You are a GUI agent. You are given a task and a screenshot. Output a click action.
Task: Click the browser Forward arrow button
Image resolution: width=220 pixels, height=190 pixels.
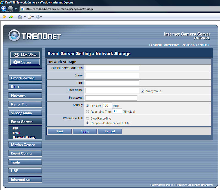pos(10,9)
